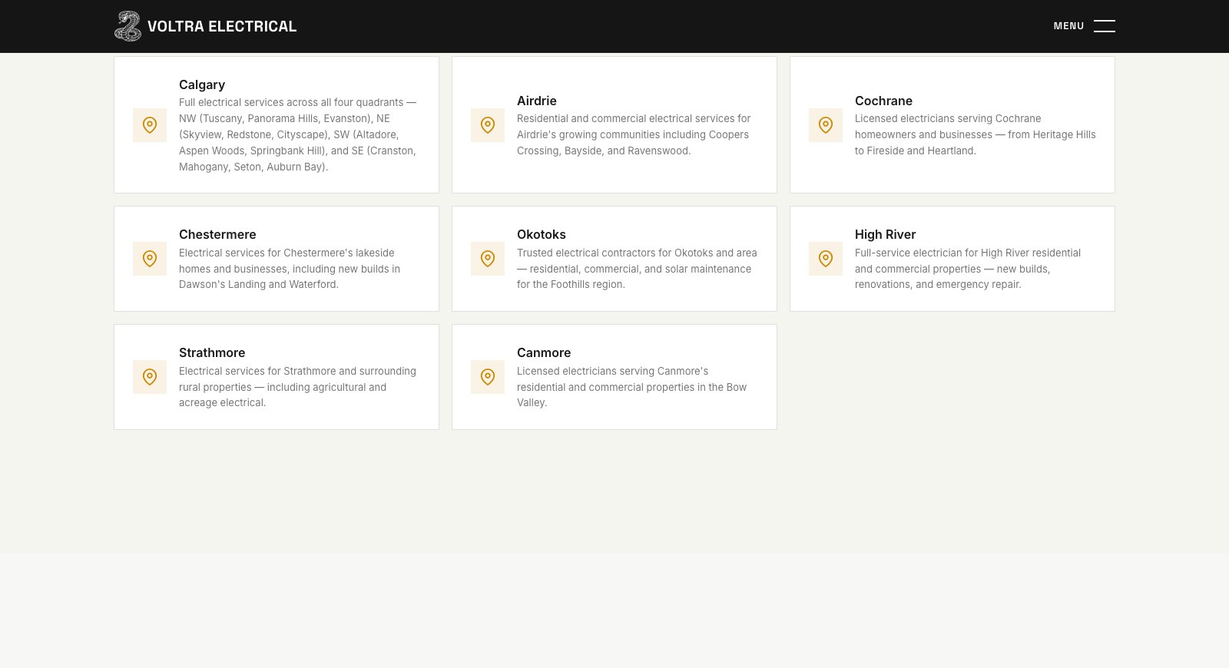
Task: Click the Canmore location pin icon
Action: click(488, 377)
